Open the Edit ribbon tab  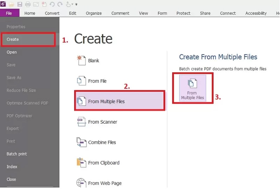point(73,13)
